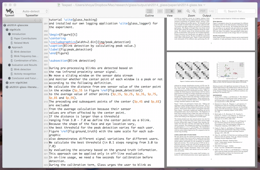Click the \cite{glass_logger} citation
This screenshot has height=170, width=260.
(135, 23)
